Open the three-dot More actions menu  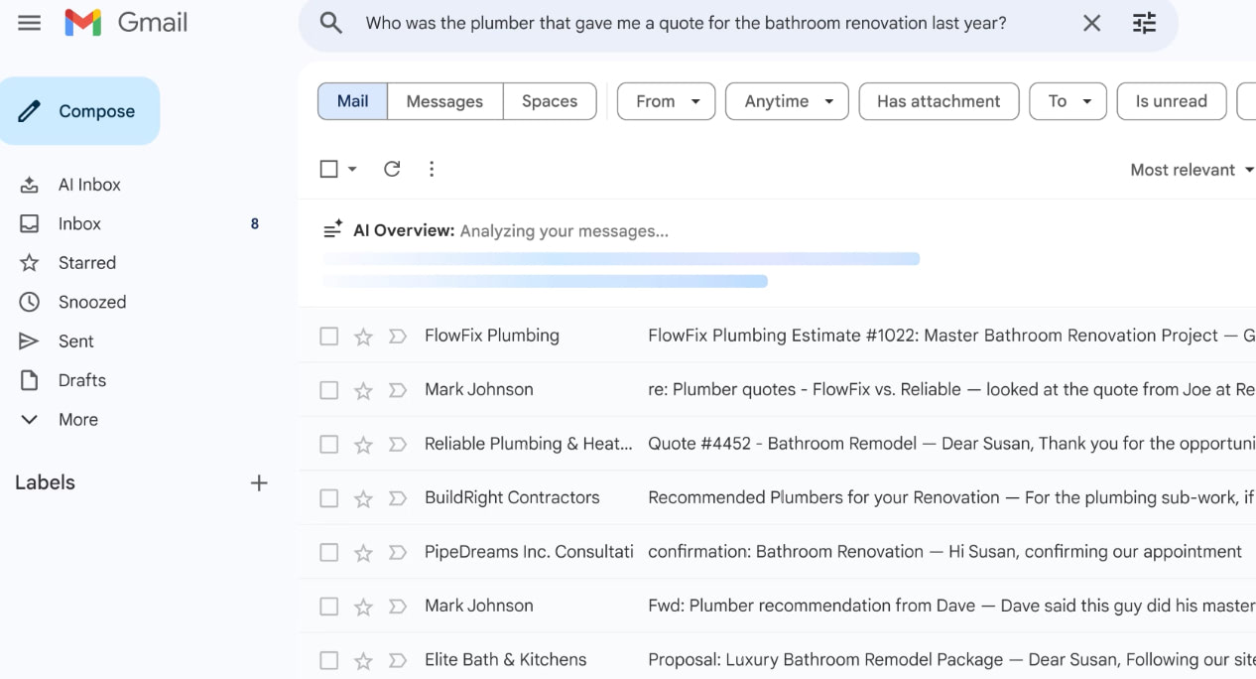coord(432,169)
